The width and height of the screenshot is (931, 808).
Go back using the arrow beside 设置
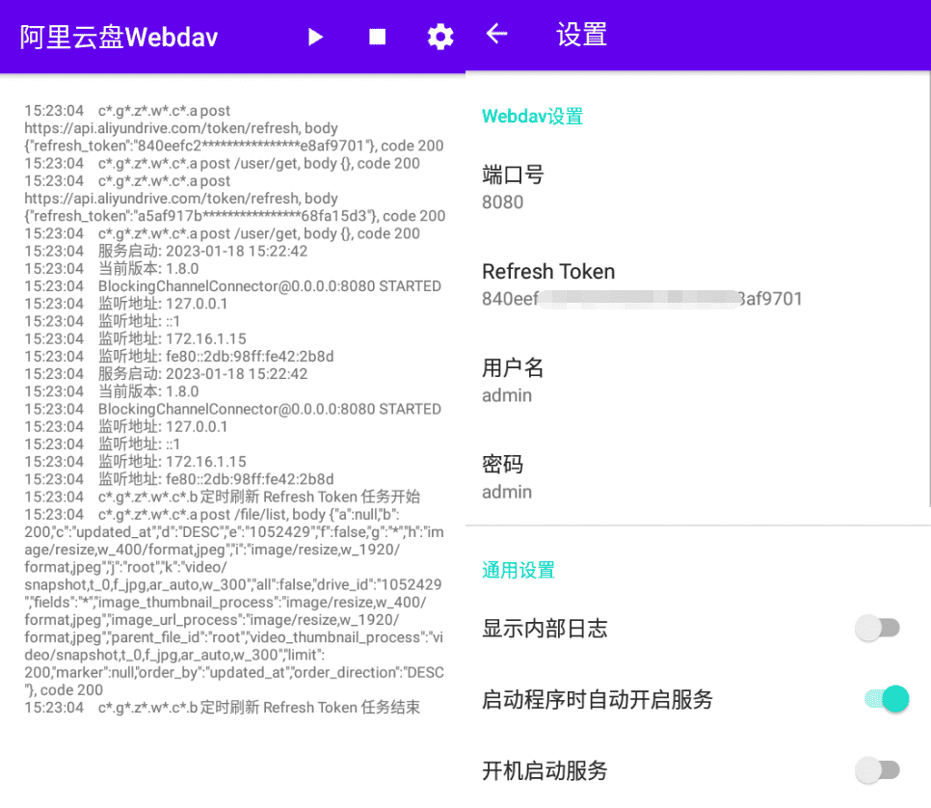pyautogui.click(x=496, y=35)
